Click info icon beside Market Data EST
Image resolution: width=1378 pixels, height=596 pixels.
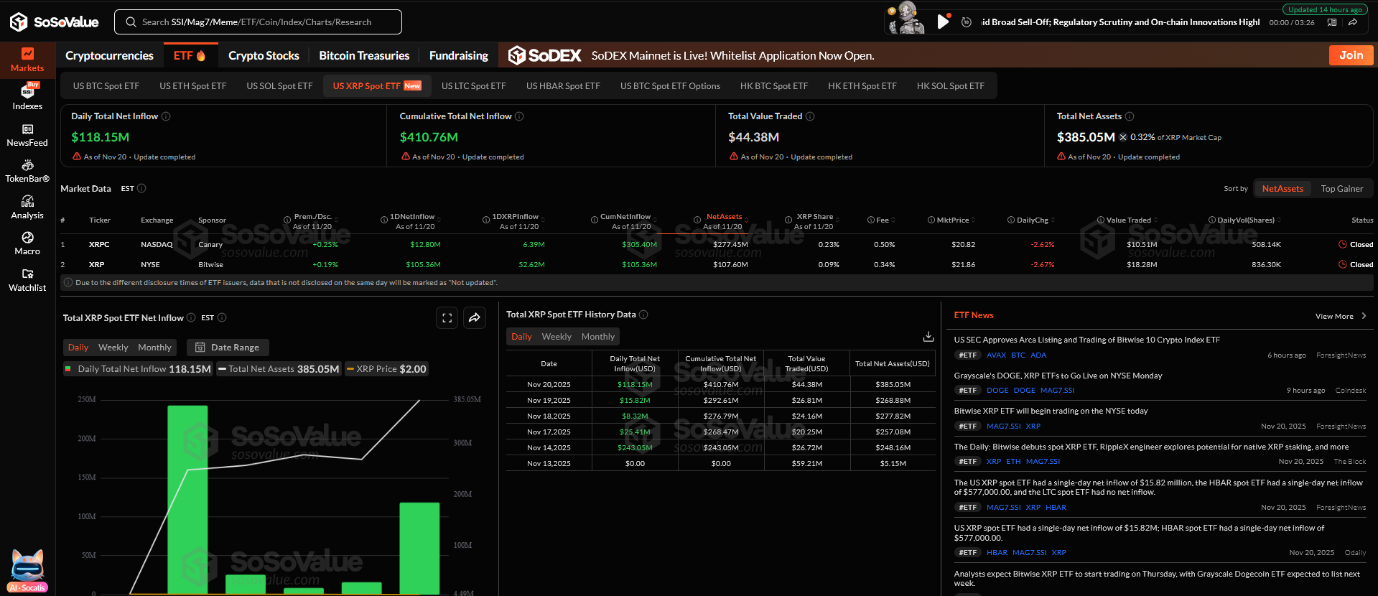point(141,188)
